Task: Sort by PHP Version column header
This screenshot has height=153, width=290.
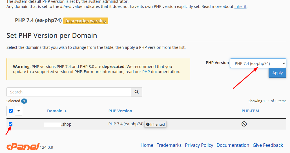Action: 120,111
